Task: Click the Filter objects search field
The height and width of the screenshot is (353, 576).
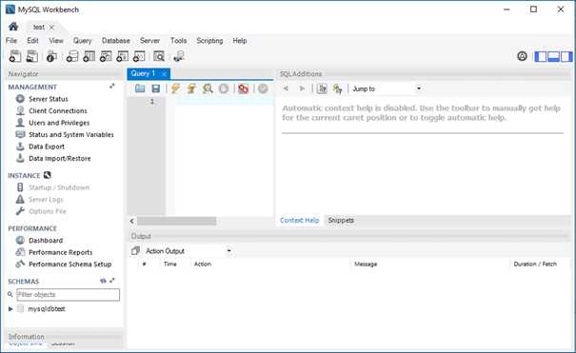Action: [68, 295]
